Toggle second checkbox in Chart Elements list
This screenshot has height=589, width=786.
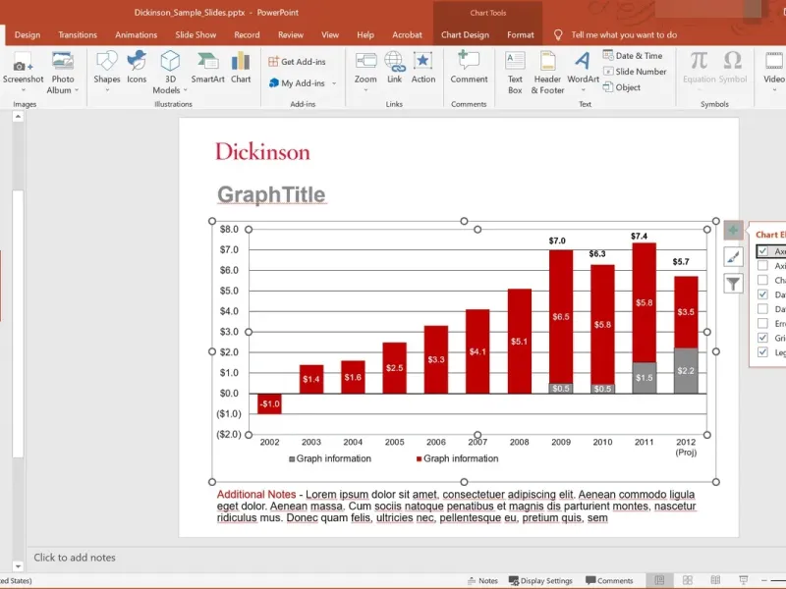(762, 265)
